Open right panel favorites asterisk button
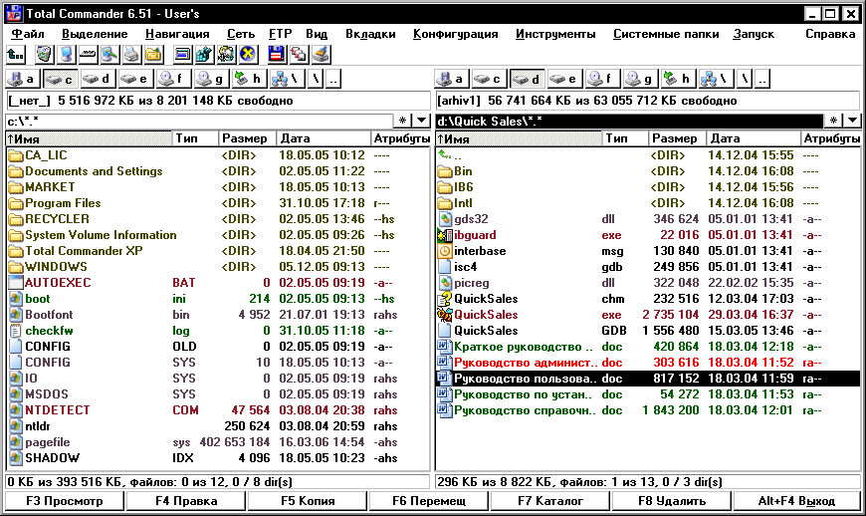Screen dimensions: 866x516 click(x=833, y=121)
